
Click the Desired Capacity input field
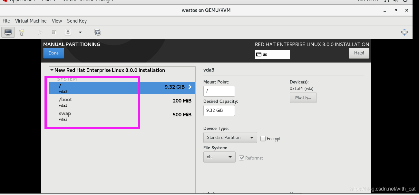tap(219, 111)
